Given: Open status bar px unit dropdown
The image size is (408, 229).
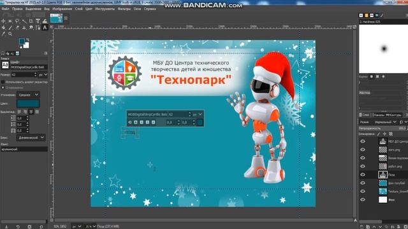Looking at the screenshot, I should (76, 226).
